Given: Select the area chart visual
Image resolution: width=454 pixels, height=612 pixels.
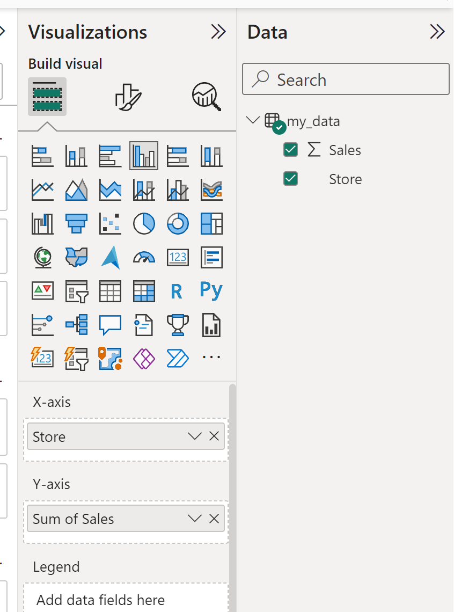Looking at the screenshot, I should coord(76,190).
